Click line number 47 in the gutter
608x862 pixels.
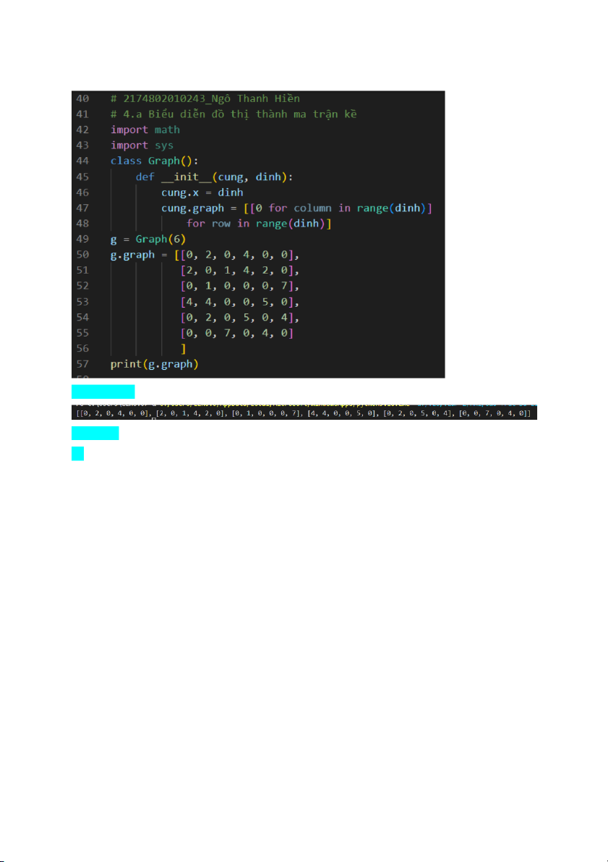[x=82, y=208]
